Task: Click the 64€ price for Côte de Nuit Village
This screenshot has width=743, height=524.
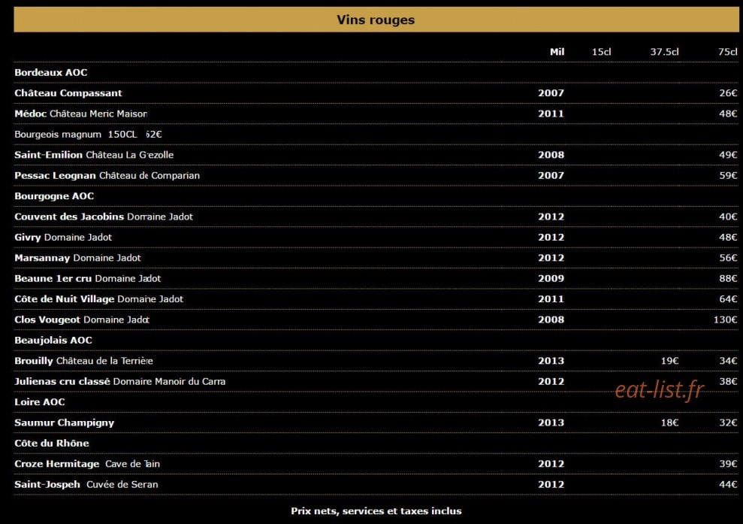Action: click(728, 299)
